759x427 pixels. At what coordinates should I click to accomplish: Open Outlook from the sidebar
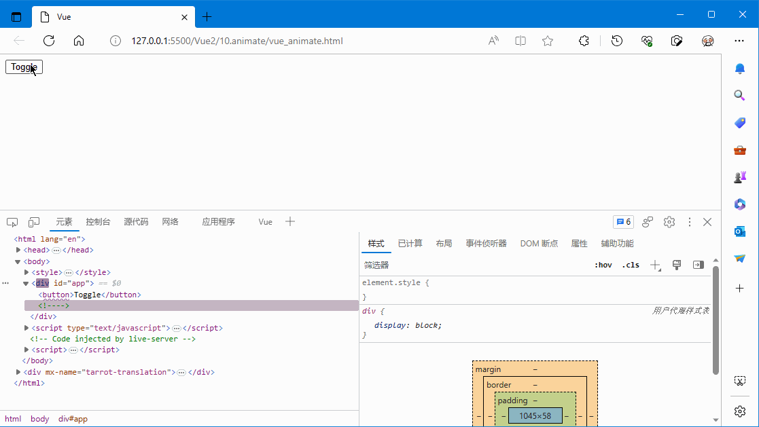[740, 231]
